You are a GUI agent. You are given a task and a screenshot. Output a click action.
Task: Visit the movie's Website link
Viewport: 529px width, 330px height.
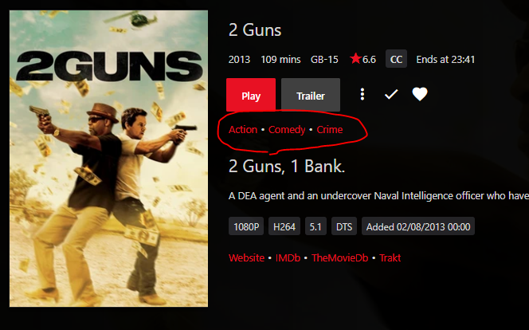(247, 257)
